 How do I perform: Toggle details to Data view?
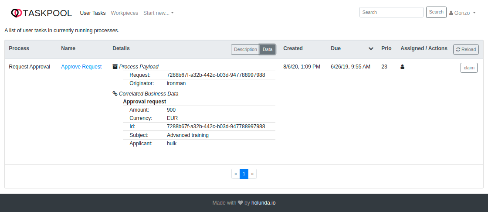tap(268, 49)
